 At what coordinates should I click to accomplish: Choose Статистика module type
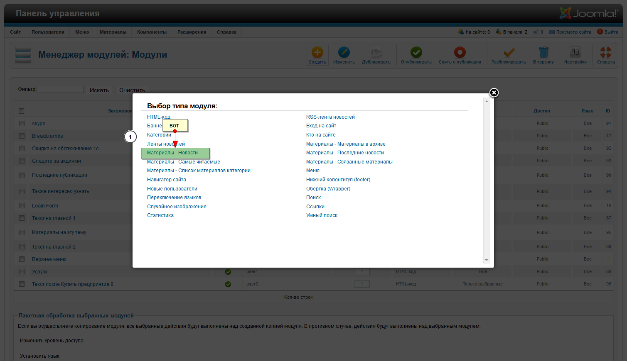pyautogui.click(x=160, y=215)
